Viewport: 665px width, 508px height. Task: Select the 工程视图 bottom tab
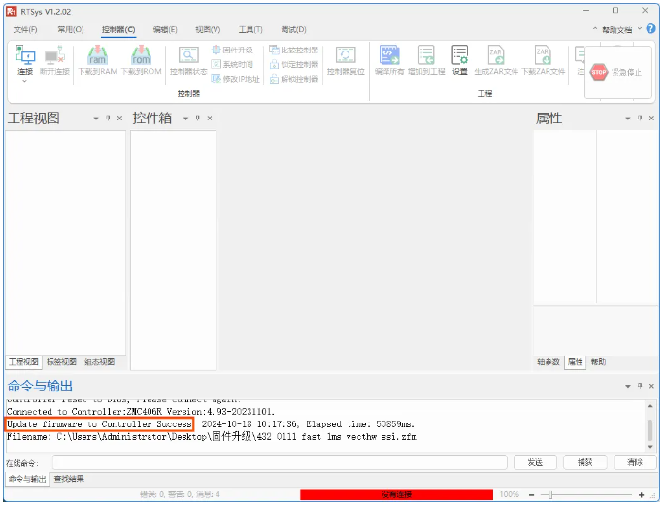[x=23, y=362]
